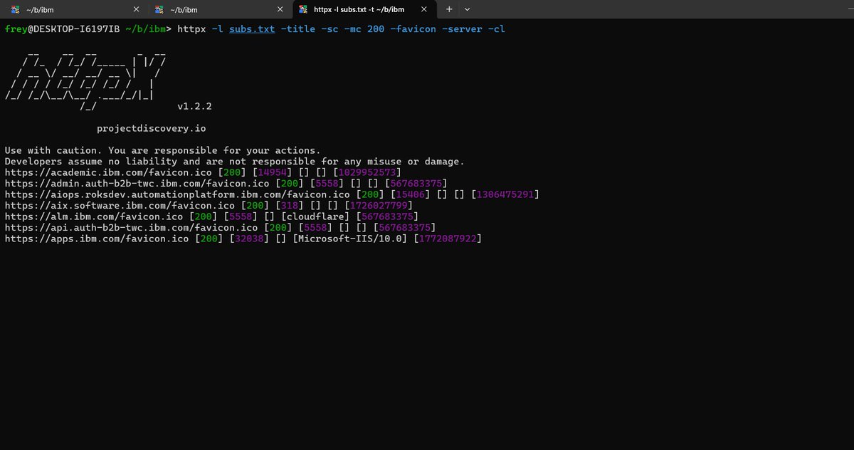
Task: Click the v1.2.2 version text
Action: 194,106
